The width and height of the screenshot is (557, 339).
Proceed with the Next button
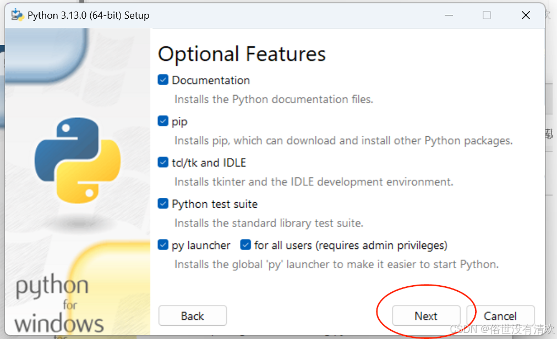point(426,315)
